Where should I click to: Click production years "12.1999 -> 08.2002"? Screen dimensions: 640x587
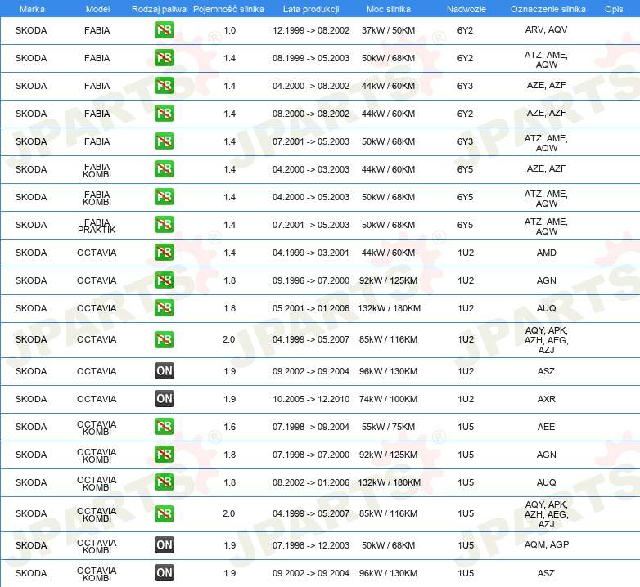(x=311, y=30)
